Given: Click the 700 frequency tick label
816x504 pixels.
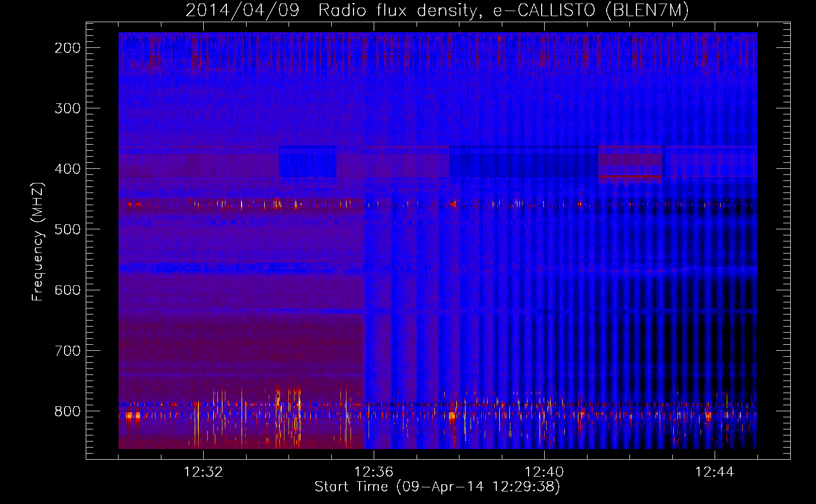Looking at the screenshot, I should coord(68,350).
